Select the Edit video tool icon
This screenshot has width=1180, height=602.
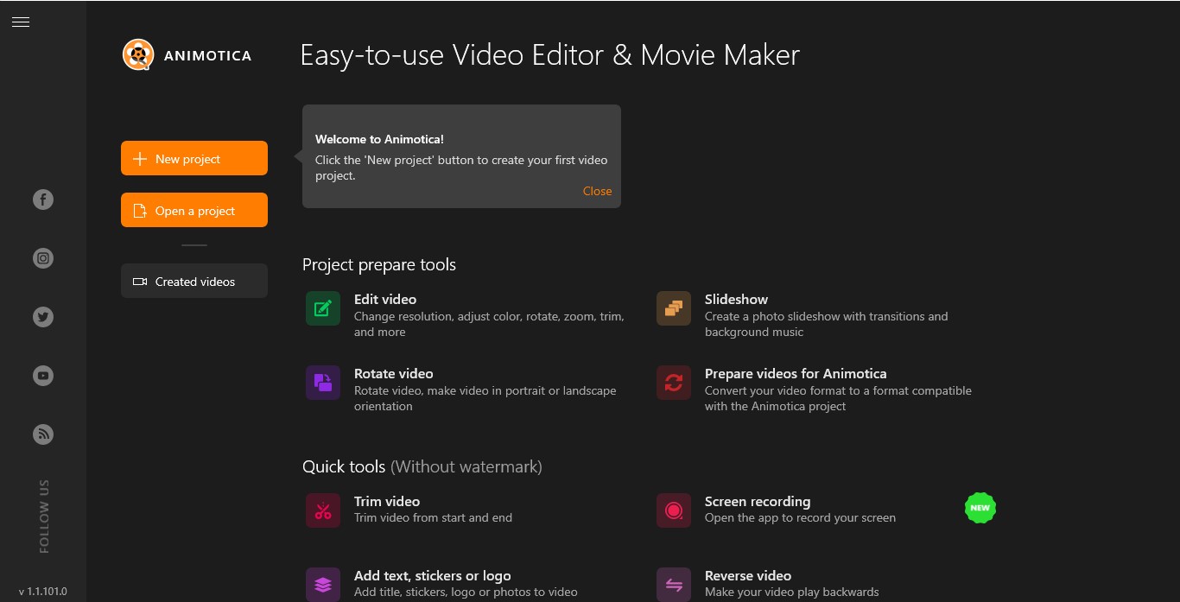point(322,308)
